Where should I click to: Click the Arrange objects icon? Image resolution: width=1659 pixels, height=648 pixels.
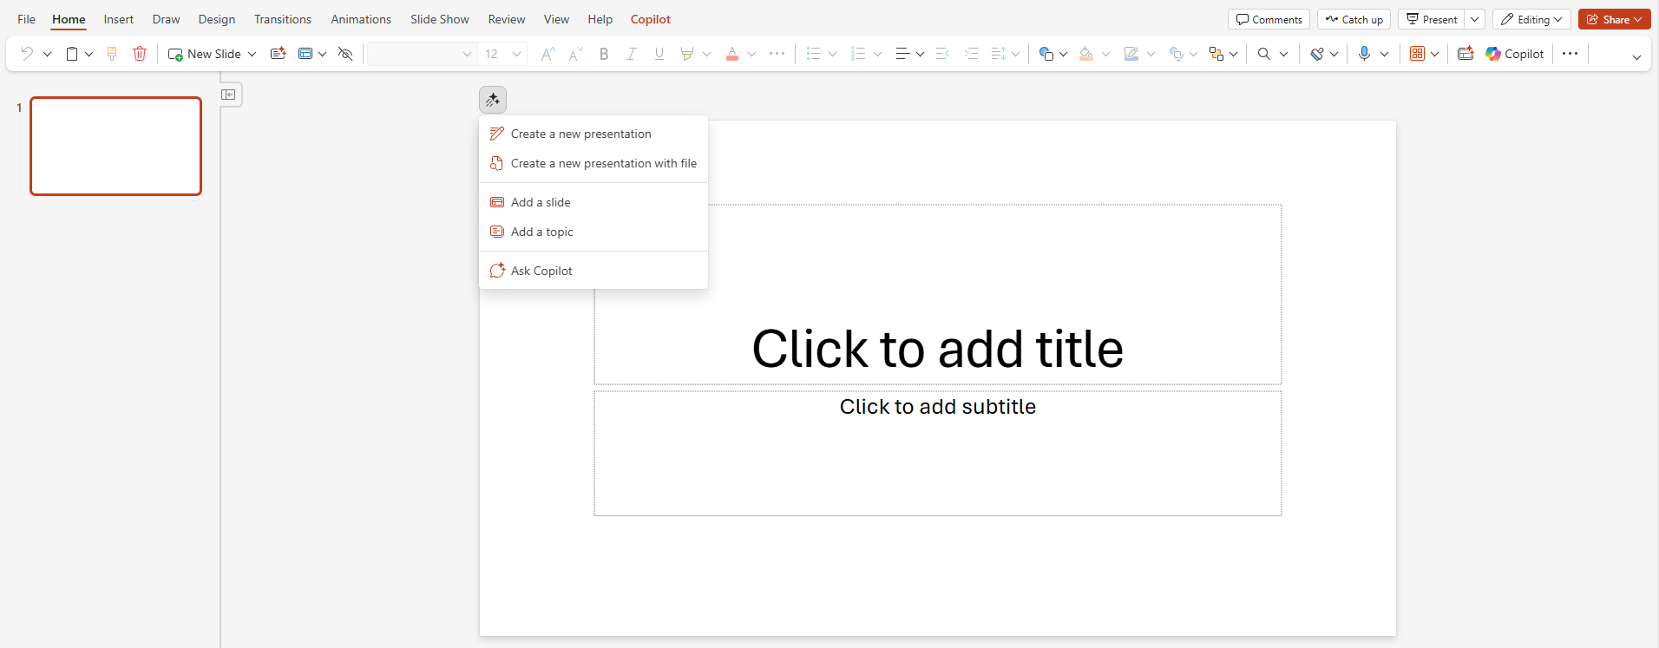(x=1216, y=54)
